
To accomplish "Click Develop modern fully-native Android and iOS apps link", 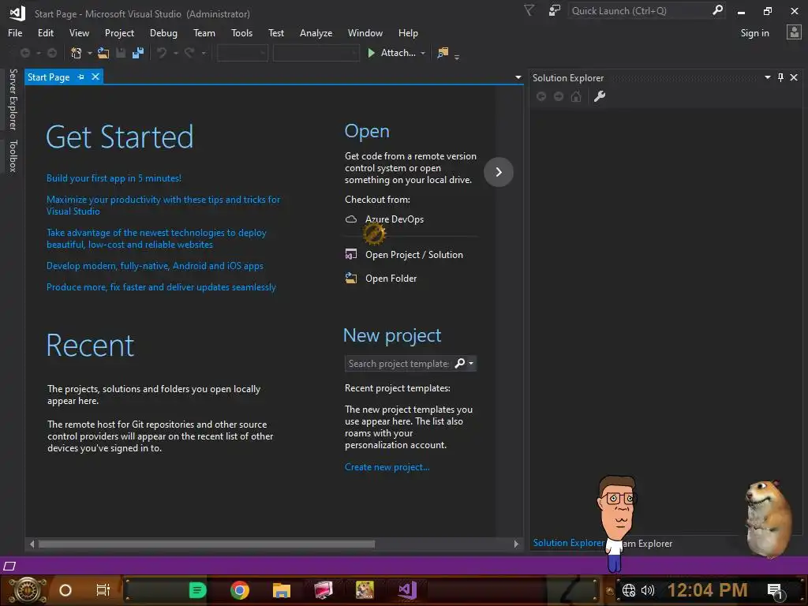I will pyautogui.click(x=155, y=266).
